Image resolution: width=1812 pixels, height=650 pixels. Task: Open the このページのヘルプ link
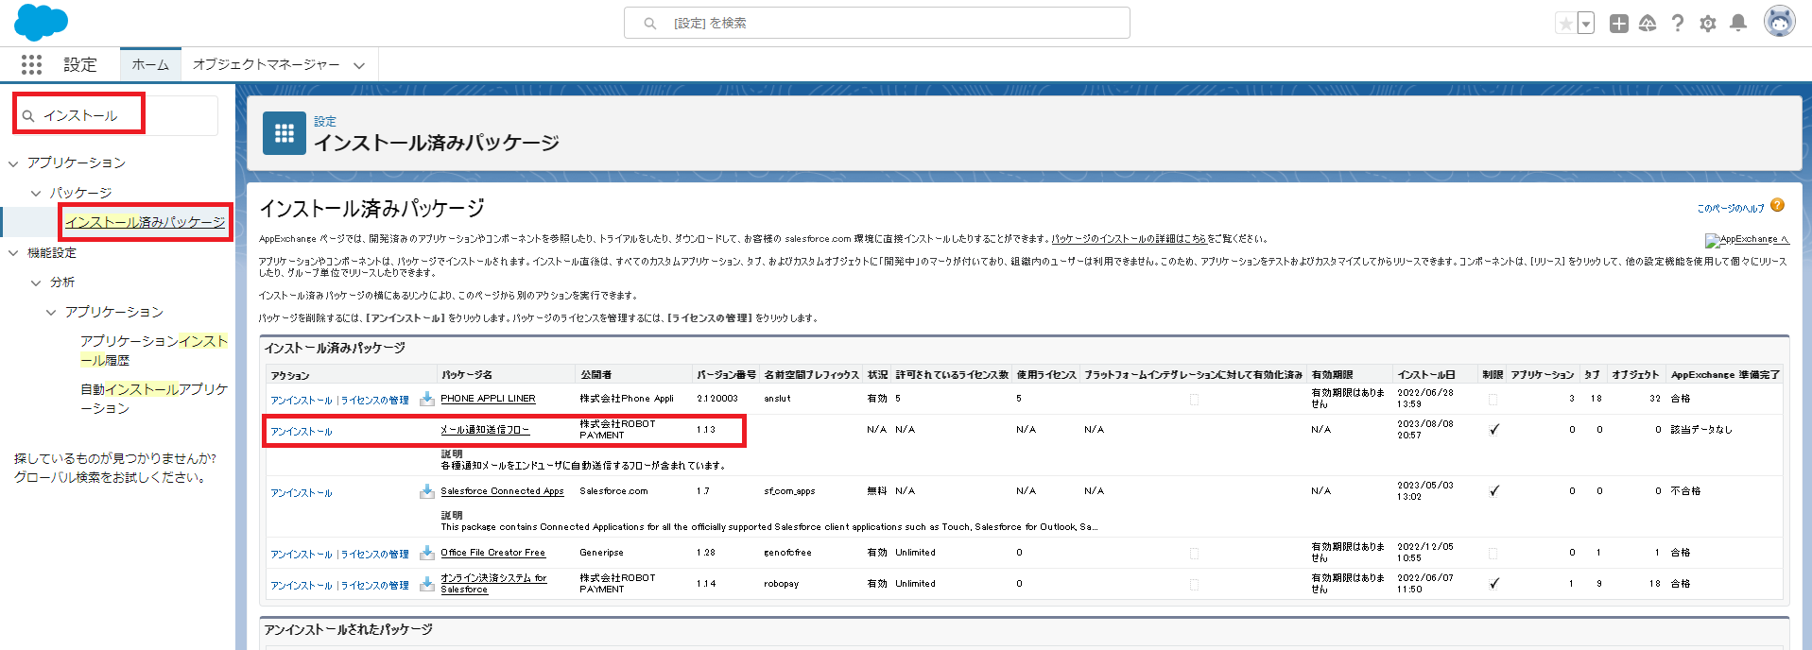1731,209
